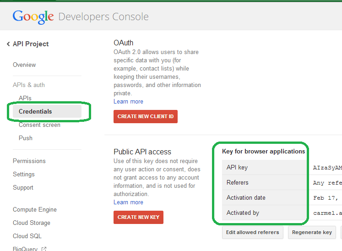Select APIs in the sidebar

25,98
